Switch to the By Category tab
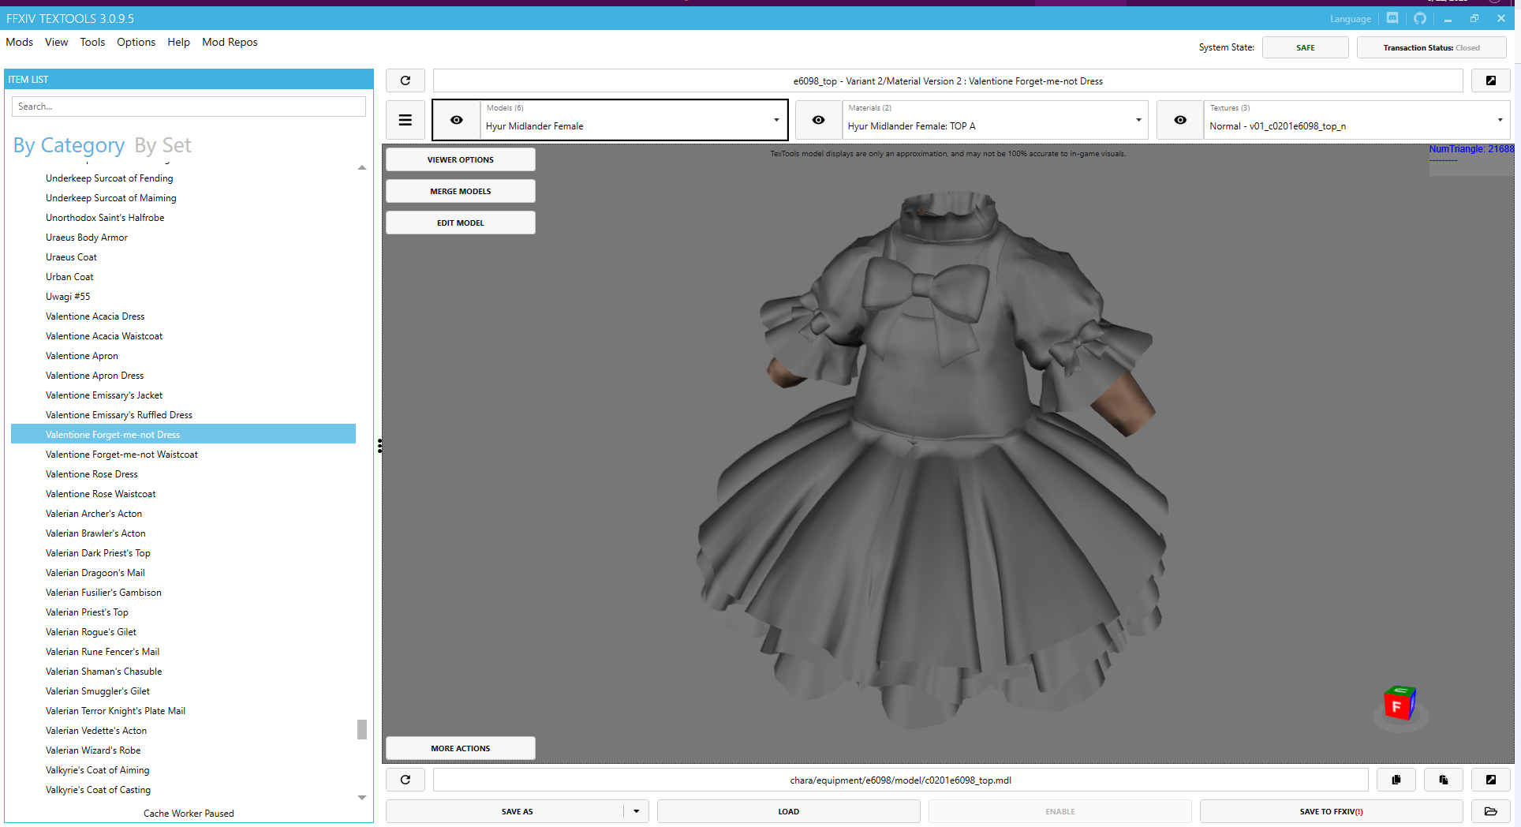The height and width of the screenshot is (827, 1521). coord(69,145)
